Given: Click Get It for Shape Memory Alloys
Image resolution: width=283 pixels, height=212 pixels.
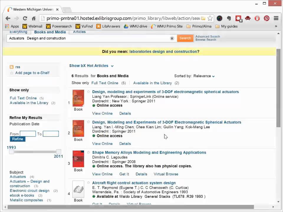Looking at the screenshot, I should 124,174.
